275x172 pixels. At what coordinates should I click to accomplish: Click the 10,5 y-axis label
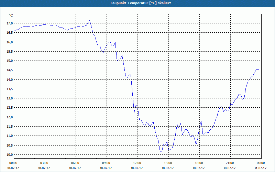(x=10, y=145)
